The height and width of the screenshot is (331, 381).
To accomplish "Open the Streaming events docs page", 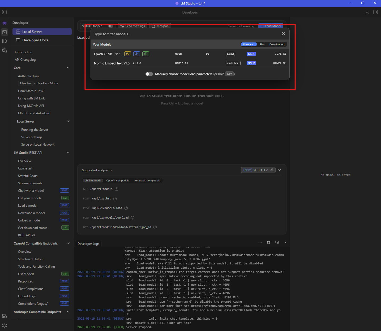I will click(30, 183).
